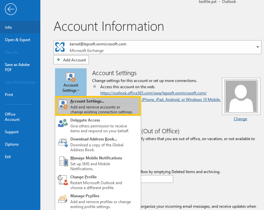This screenshot has width=264, height=210.
Task: Click the plus icon beside Add Account
Action: tap(59, 60)
